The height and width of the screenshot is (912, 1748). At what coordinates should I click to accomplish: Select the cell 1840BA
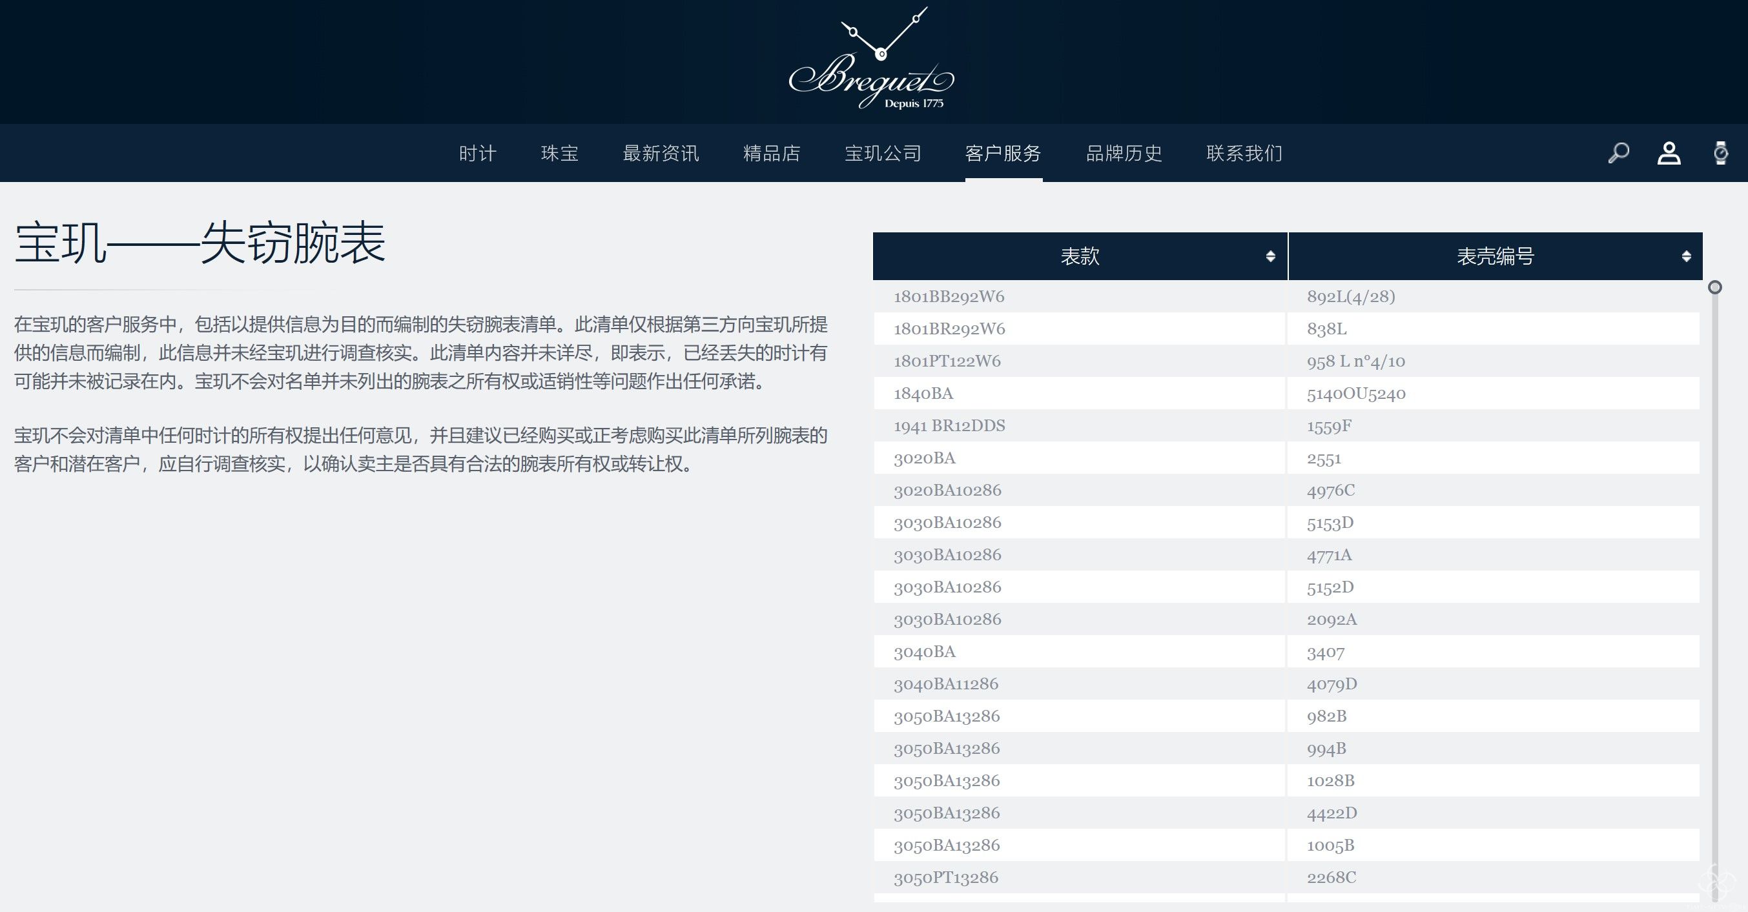[x=1080, y=393]
